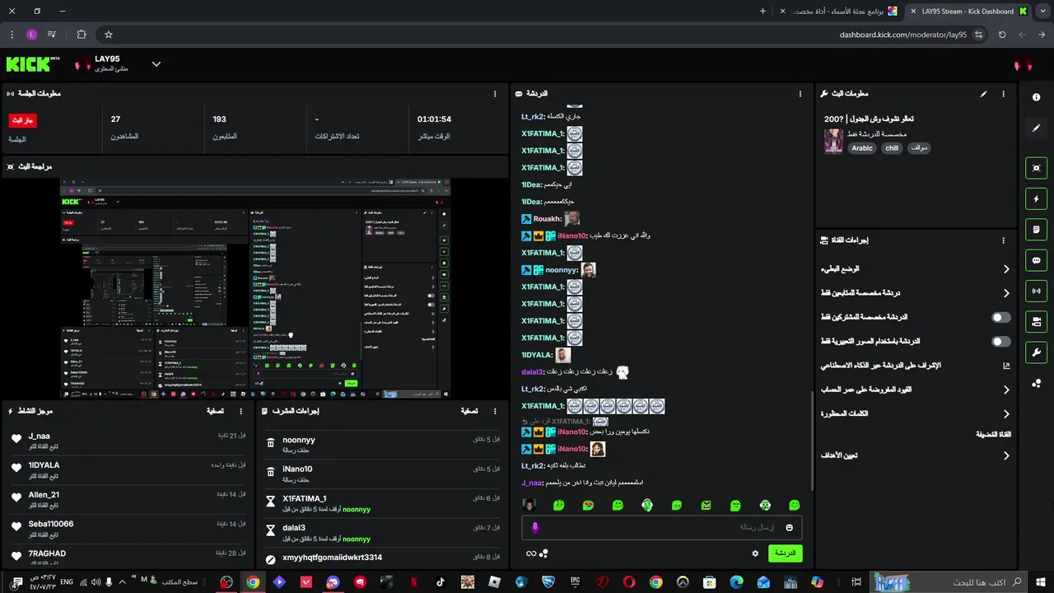The width and height of the screenshot is (1054, 593).
Task: Click the chill tag
Action: coord(892,148)
